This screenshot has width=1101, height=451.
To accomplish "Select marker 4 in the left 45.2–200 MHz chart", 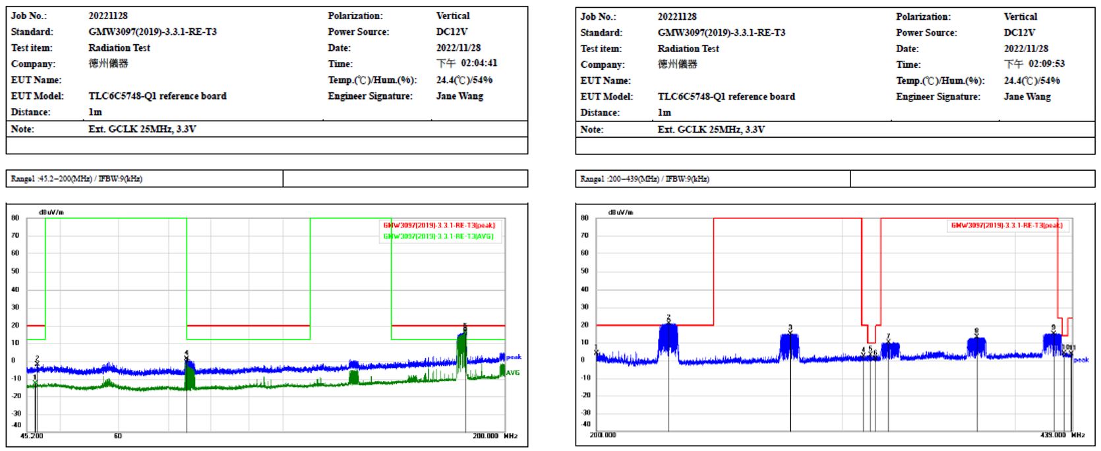I will point(187,353).
